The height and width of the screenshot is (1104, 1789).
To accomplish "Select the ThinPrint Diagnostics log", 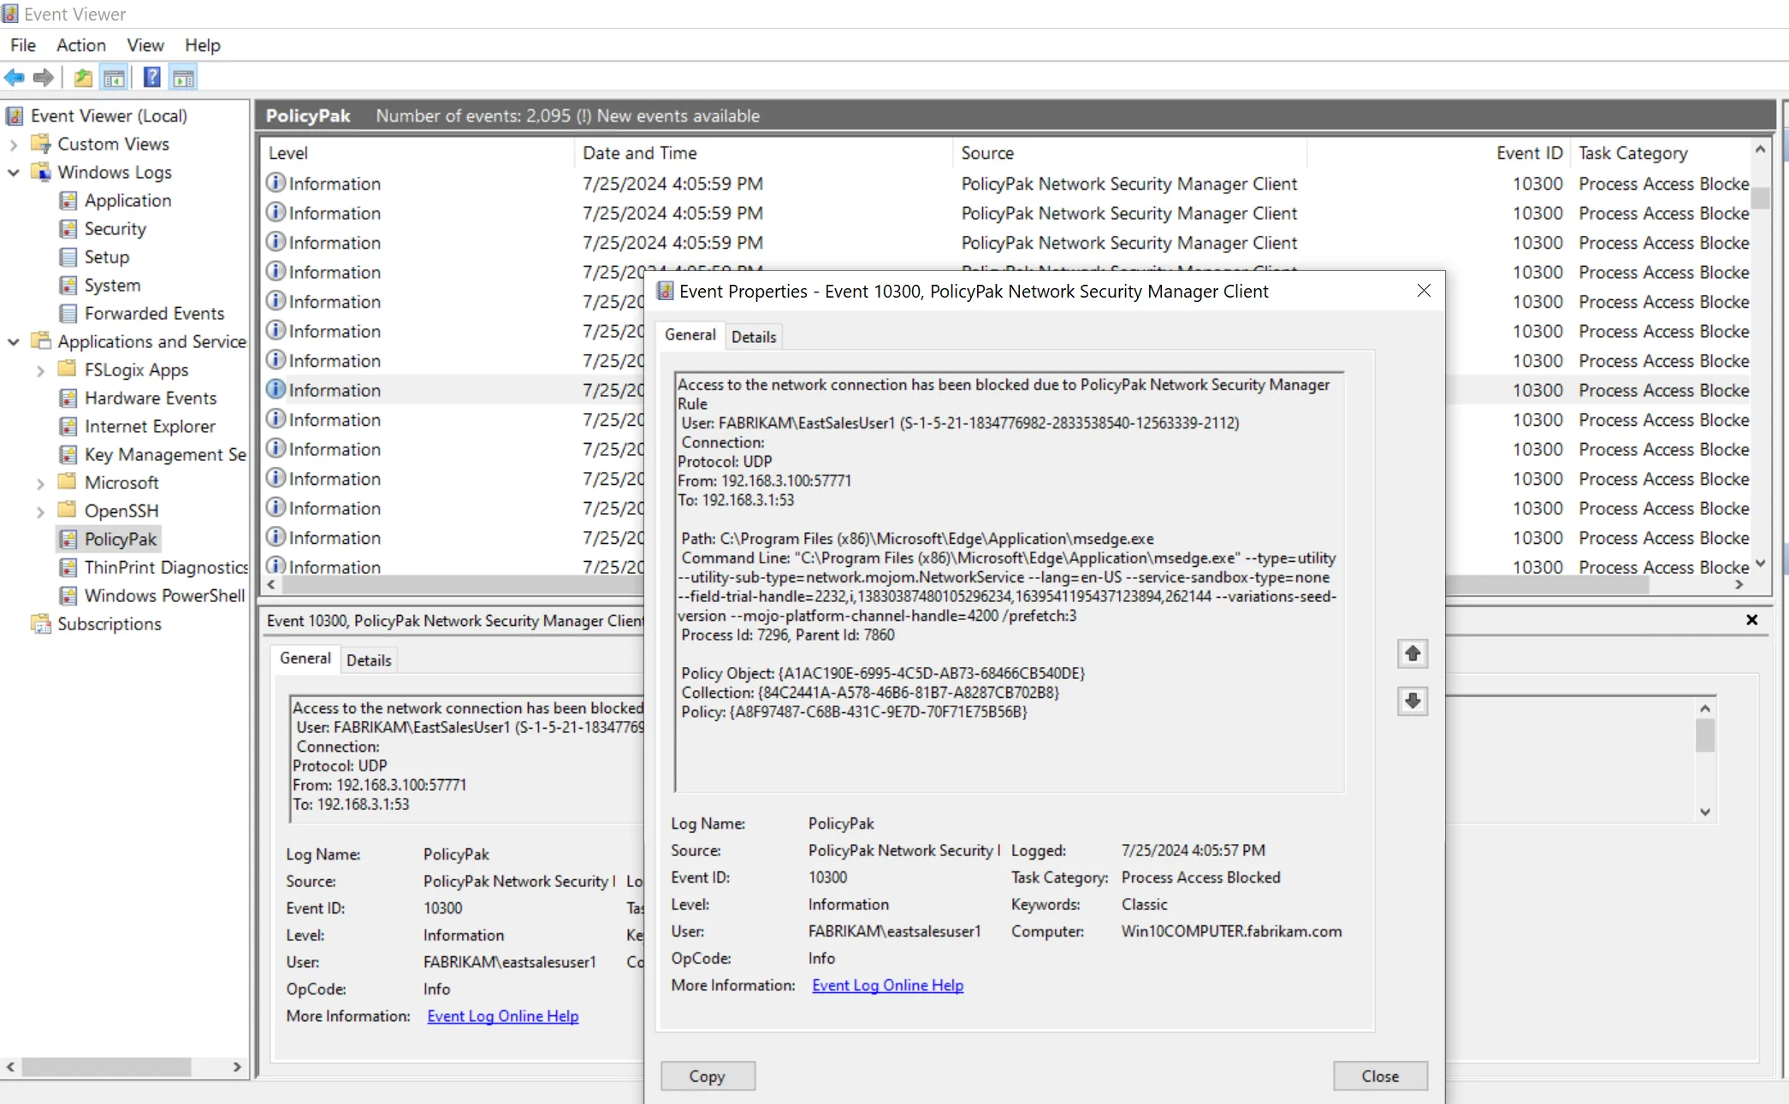I will (x=166, y=567).
